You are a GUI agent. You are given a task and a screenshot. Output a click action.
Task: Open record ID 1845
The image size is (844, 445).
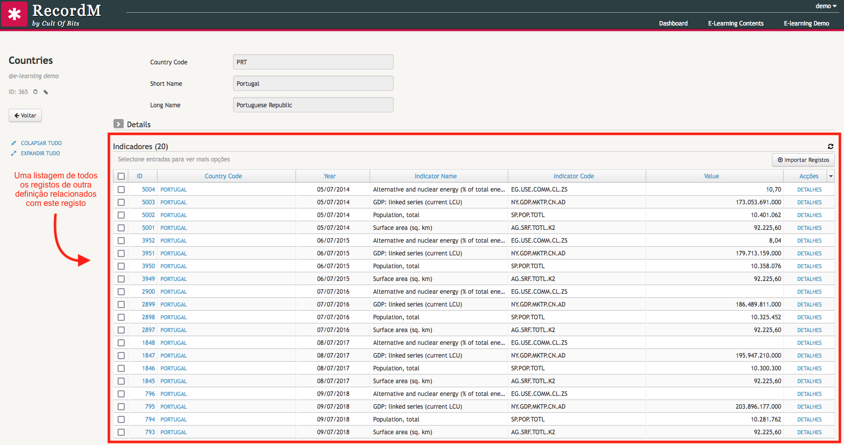(x=148, y=381)
